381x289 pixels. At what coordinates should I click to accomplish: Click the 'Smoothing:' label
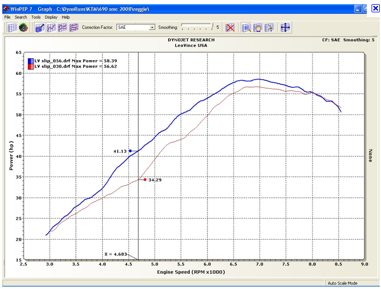click(x=168, y=28)
